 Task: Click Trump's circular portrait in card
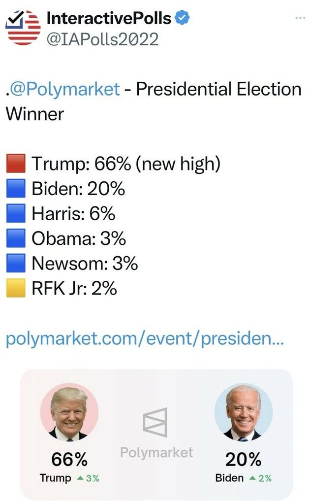pos(69,412)
